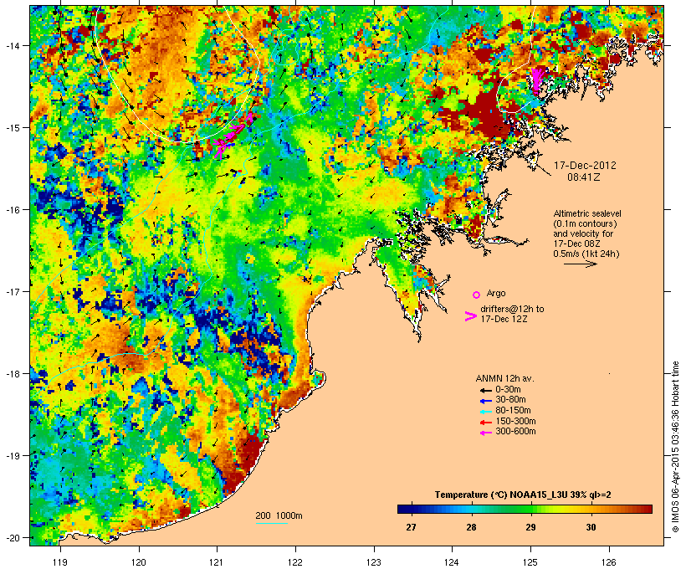Click the 121 longitude axis label

(x=217, y=562)
